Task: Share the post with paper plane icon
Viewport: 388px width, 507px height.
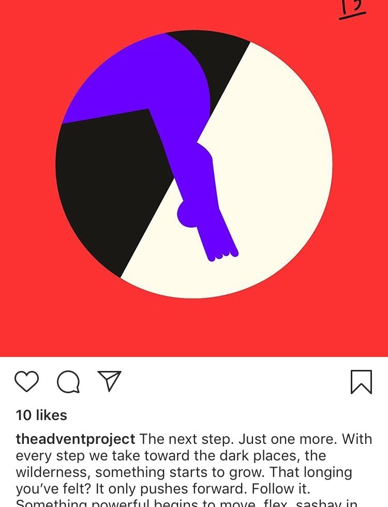Action: (x=110, y=381)
